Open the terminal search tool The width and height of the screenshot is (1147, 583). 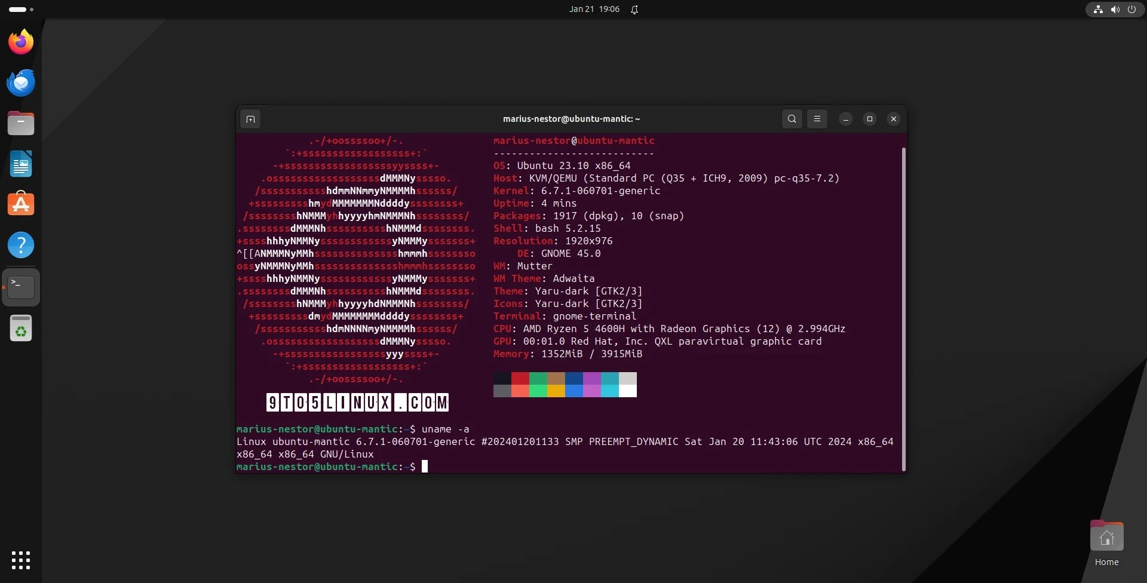click(x=792, y=119)
